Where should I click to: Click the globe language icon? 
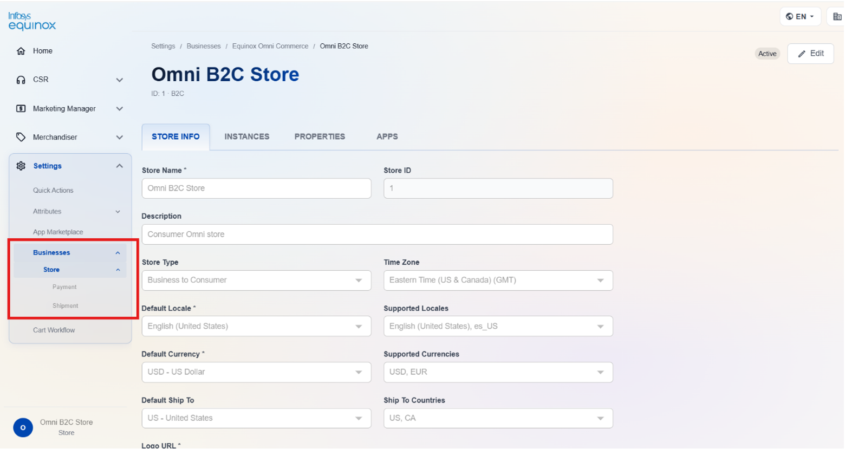(789, 16)
